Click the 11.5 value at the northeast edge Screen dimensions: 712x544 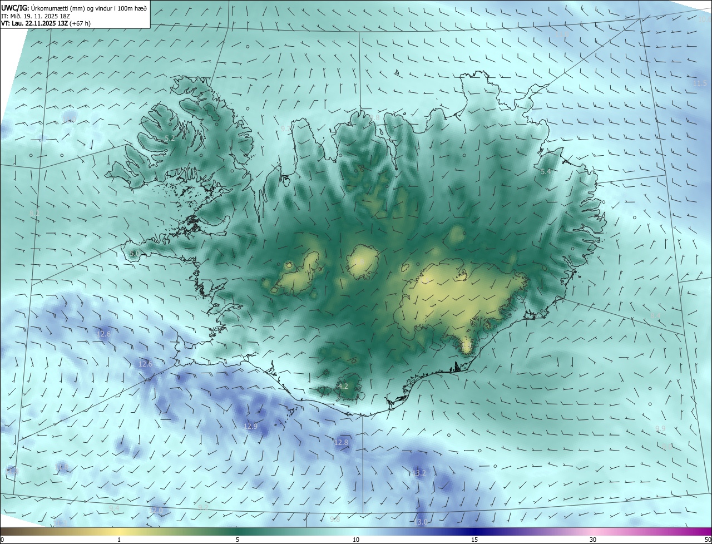700,83
